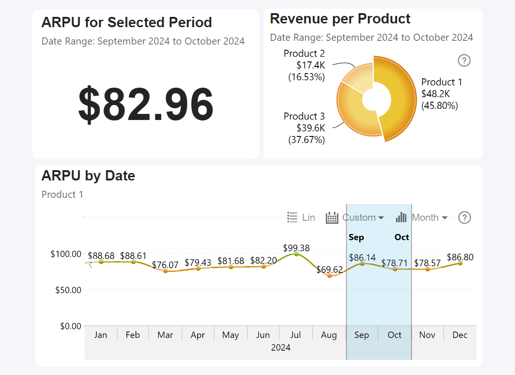
Task: Click the October data point $78.71
Action: click(x=395, y=269)
